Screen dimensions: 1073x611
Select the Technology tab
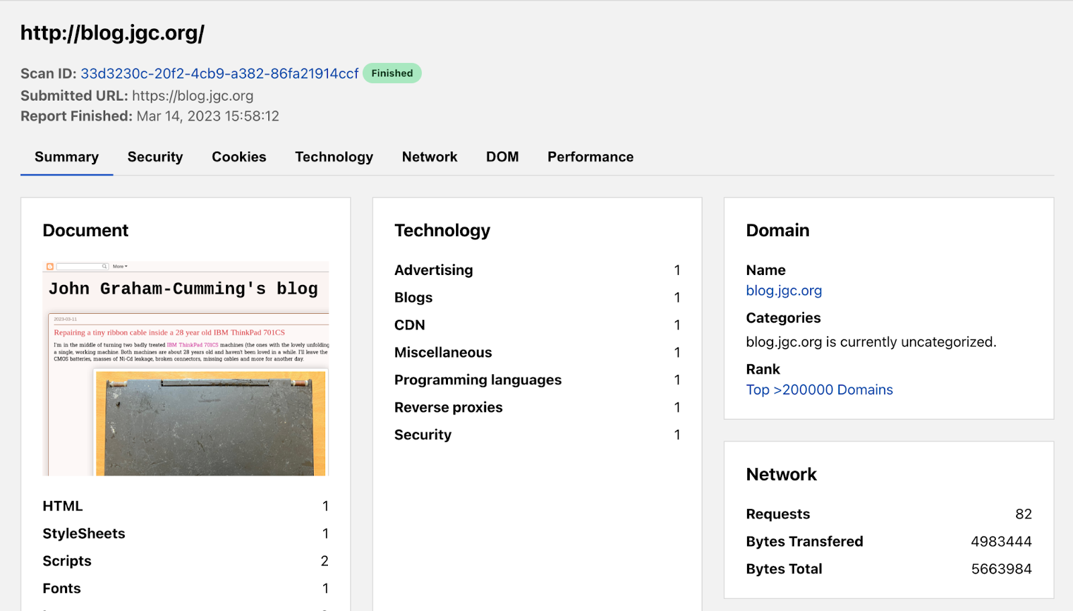coord(334,157)
